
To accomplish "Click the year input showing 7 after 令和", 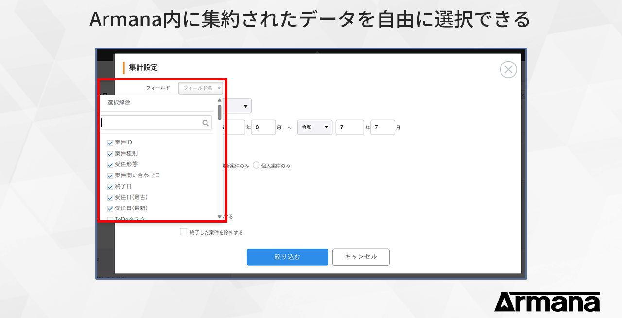I will coord(350,127).
